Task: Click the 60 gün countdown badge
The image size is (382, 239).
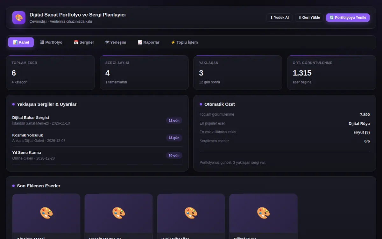Action: click(x=174, y=156)
